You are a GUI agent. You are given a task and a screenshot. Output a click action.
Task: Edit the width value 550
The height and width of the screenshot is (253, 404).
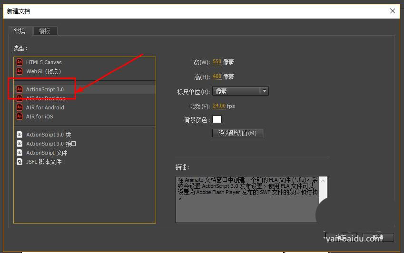coord(217,62)
